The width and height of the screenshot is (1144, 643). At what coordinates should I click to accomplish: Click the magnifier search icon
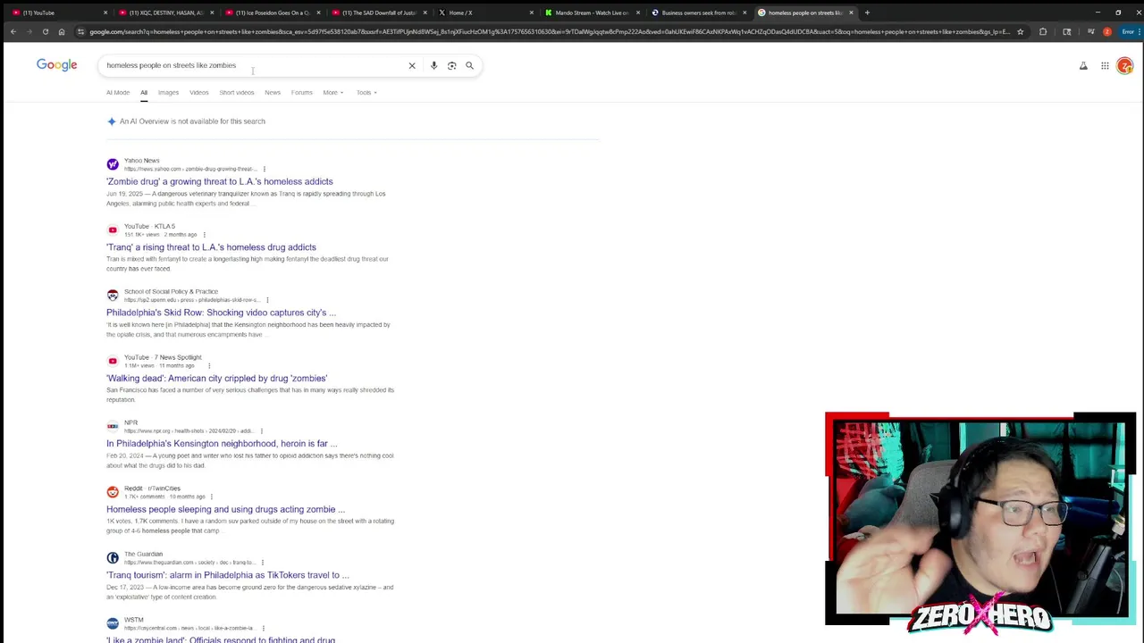tap(469, 65)
